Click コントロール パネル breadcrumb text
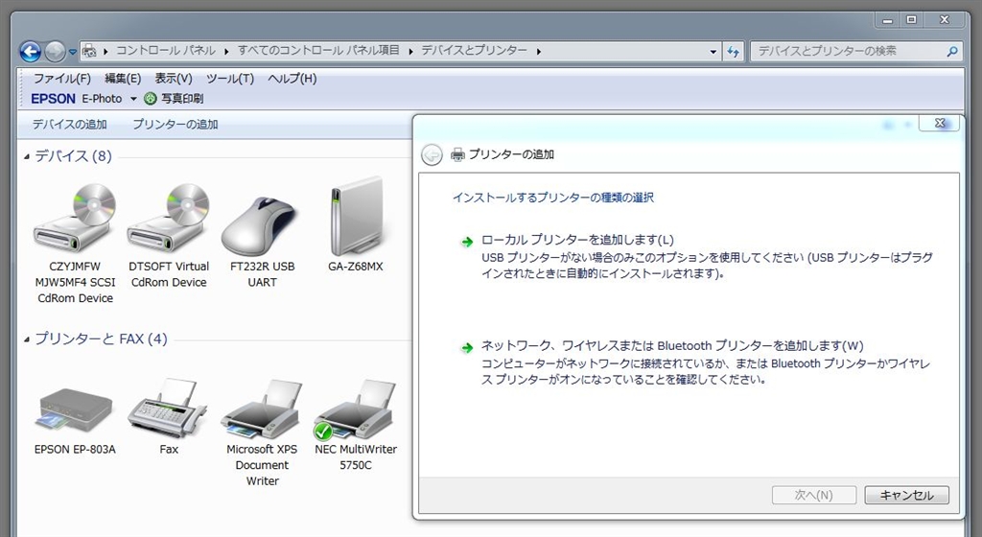 [166, 50]
